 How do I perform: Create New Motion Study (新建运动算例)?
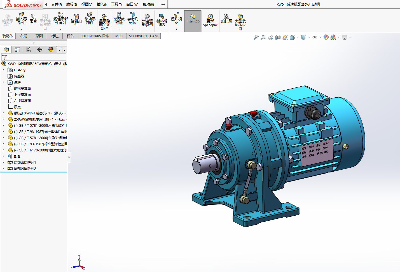tap(147, 20)
